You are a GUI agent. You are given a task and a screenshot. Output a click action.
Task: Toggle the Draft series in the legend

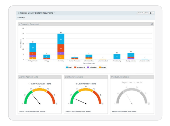click(68, 67)
